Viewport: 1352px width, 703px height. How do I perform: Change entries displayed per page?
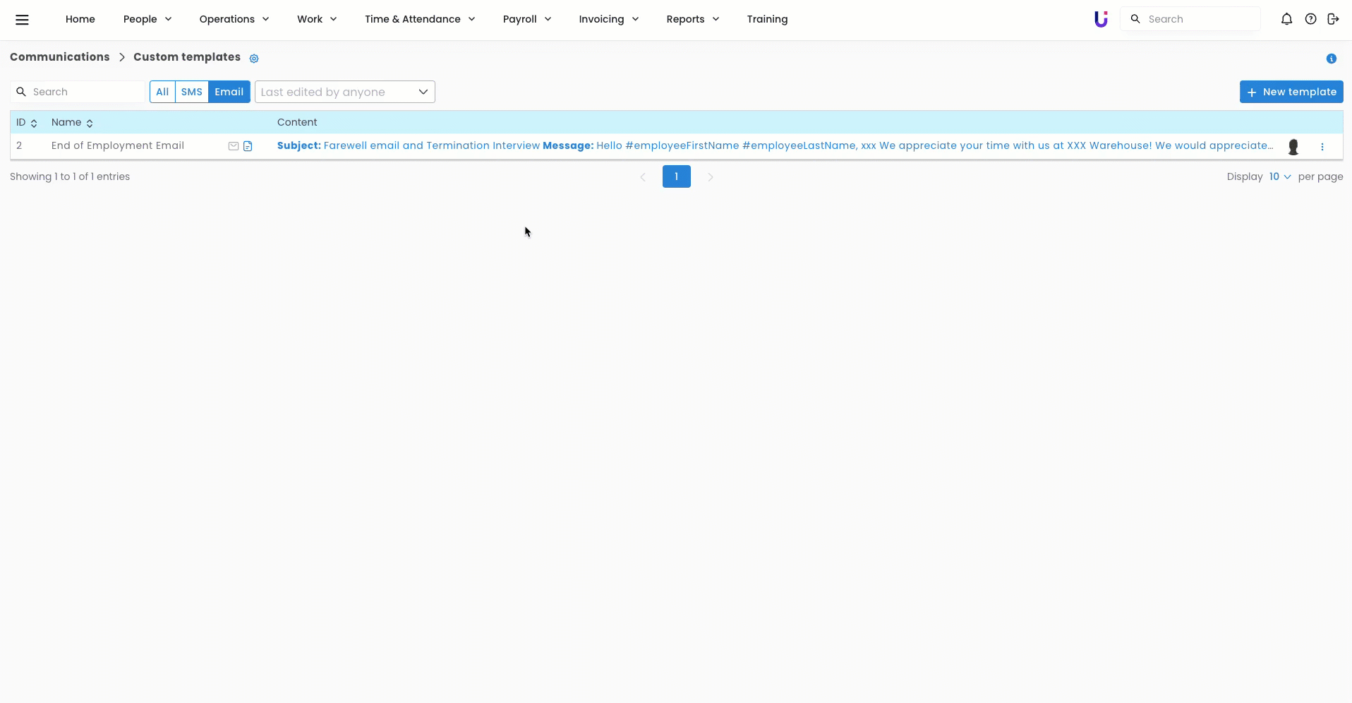pyautogui.click(x=1279, y=176)
